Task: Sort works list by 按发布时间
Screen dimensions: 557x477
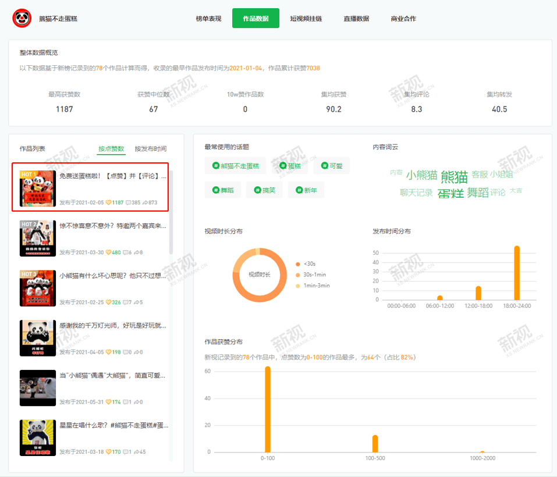Action: tap(150, 149)
